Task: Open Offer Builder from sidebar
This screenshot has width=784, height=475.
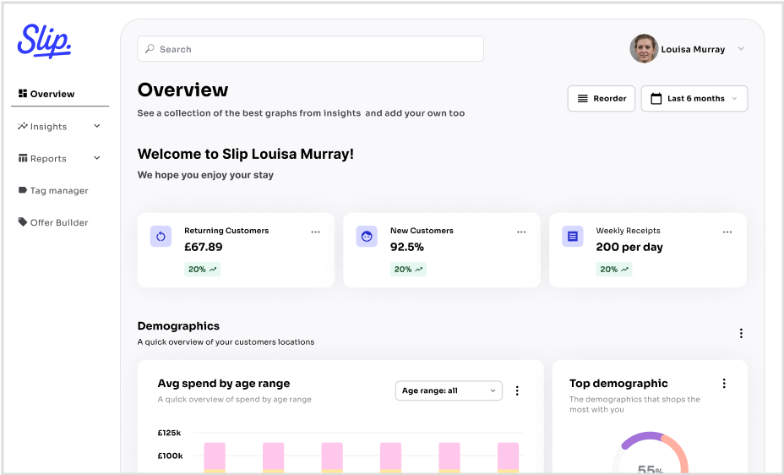Action: (x=58, y=223)
